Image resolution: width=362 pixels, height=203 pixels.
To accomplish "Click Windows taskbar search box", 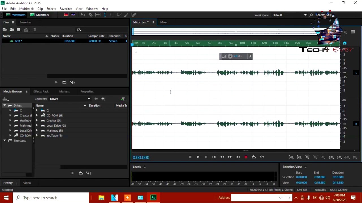I will [x=51, y=198].
